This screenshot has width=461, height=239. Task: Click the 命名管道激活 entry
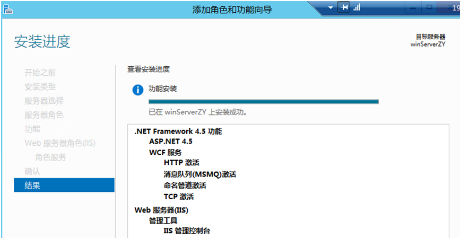[185, 185]
